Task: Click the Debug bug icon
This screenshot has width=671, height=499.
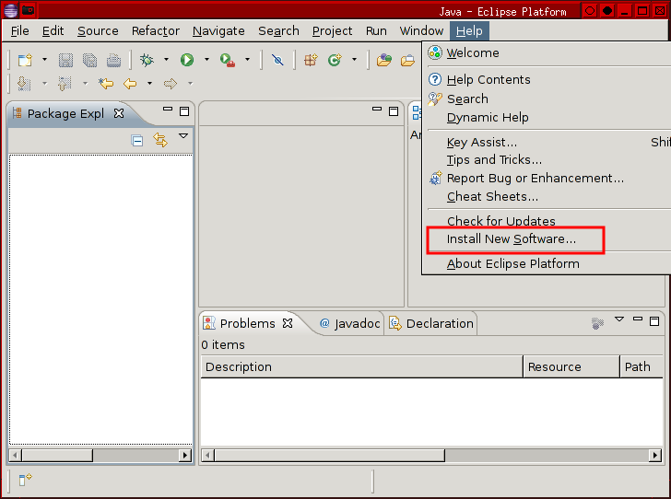Action: click(147, 60)
